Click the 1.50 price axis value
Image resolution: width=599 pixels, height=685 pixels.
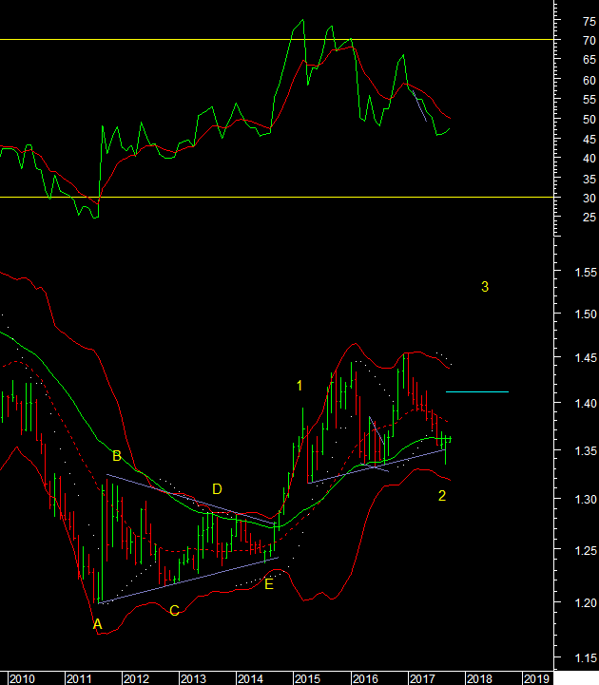click(586, 314)
